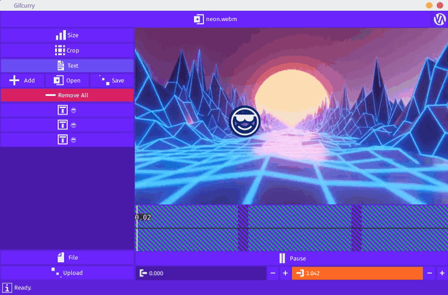Click the Gifcurry logo icon at top right
The width and height of the screenshot is (448, 295).
pos(440,19)
